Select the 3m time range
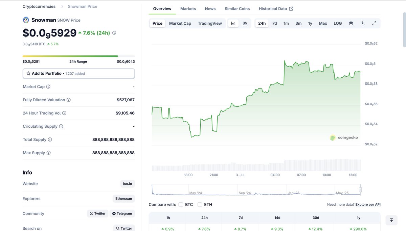 coord(298,23)
